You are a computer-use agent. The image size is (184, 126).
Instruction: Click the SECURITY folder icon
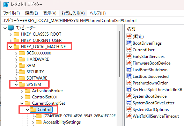tap(22, 72)
